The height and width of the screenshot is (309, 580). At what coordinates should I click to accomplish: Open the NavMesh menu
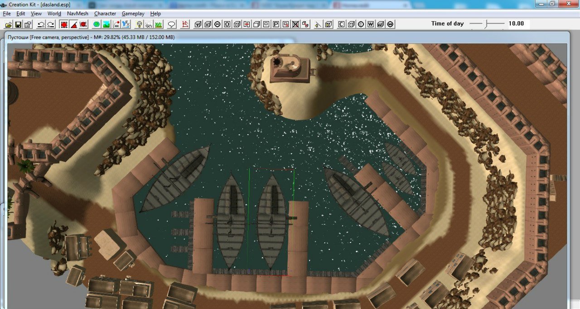pos(77,14)
